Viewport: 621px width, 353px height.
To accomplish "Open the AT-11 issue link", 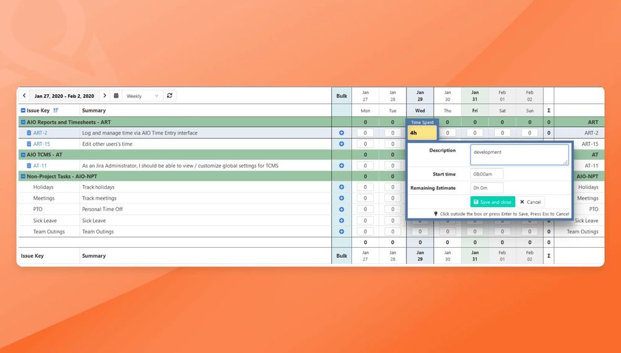I will click(40, 166).
